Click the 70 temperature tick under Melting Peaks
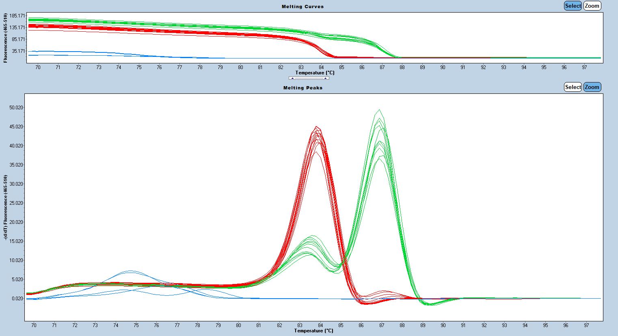This screenshot has height=336, width=618. coord(34,325)
